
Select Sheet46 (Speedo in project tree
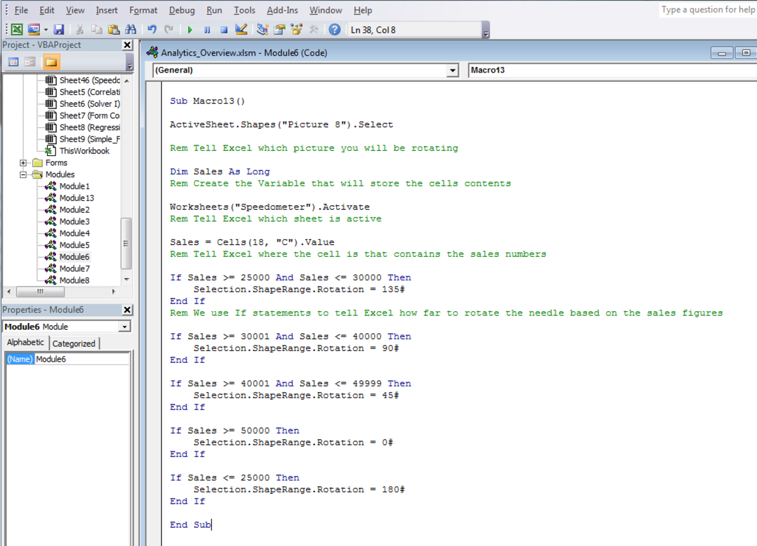point(90,80)
